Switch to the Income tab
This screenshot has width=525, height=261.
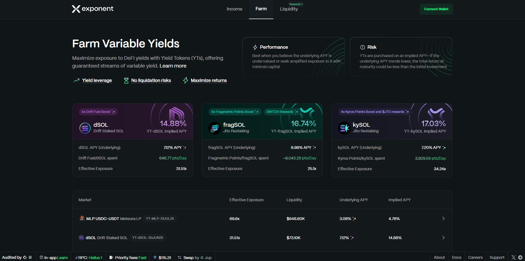click(x=234, y=9)
